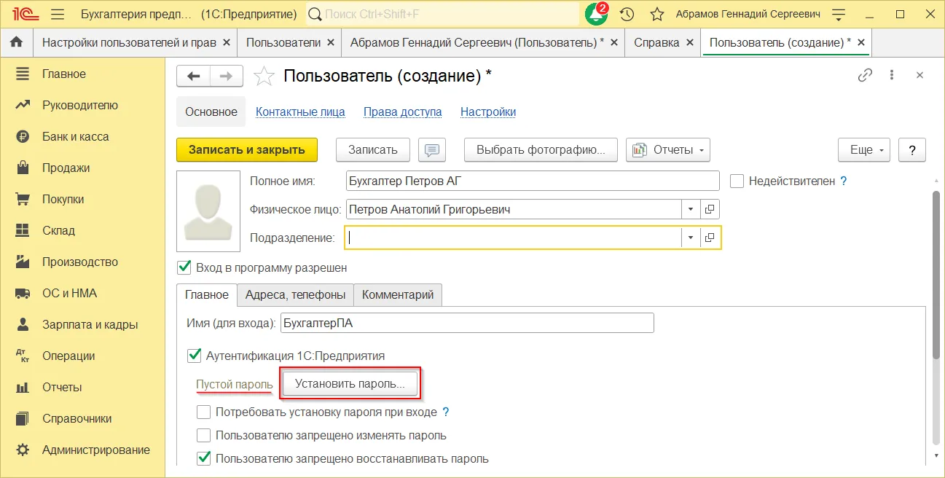Go back with the left arrow
The height and width of the screenshot is (478, 945).
(x=194, y=77)
